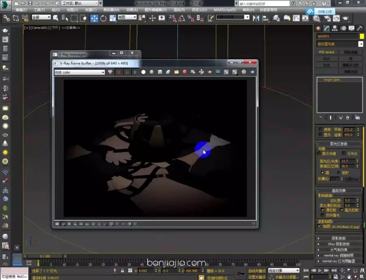Open the 工作区 workspace dropdown
The height and width of the screenshot is (280, 366).
(x=80, y=3)
